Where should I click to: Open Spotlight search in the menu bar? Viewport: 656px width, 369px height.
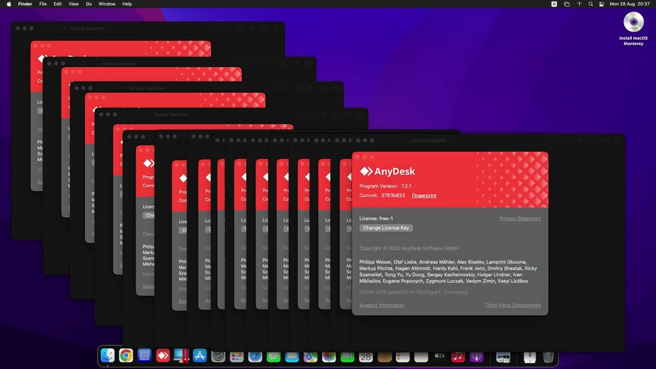[590, 4]
